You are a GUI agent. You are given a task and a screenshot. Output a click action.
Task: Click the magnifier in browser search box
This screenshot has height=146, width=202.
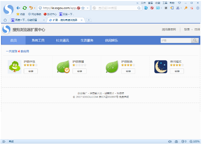coord(139,8)
